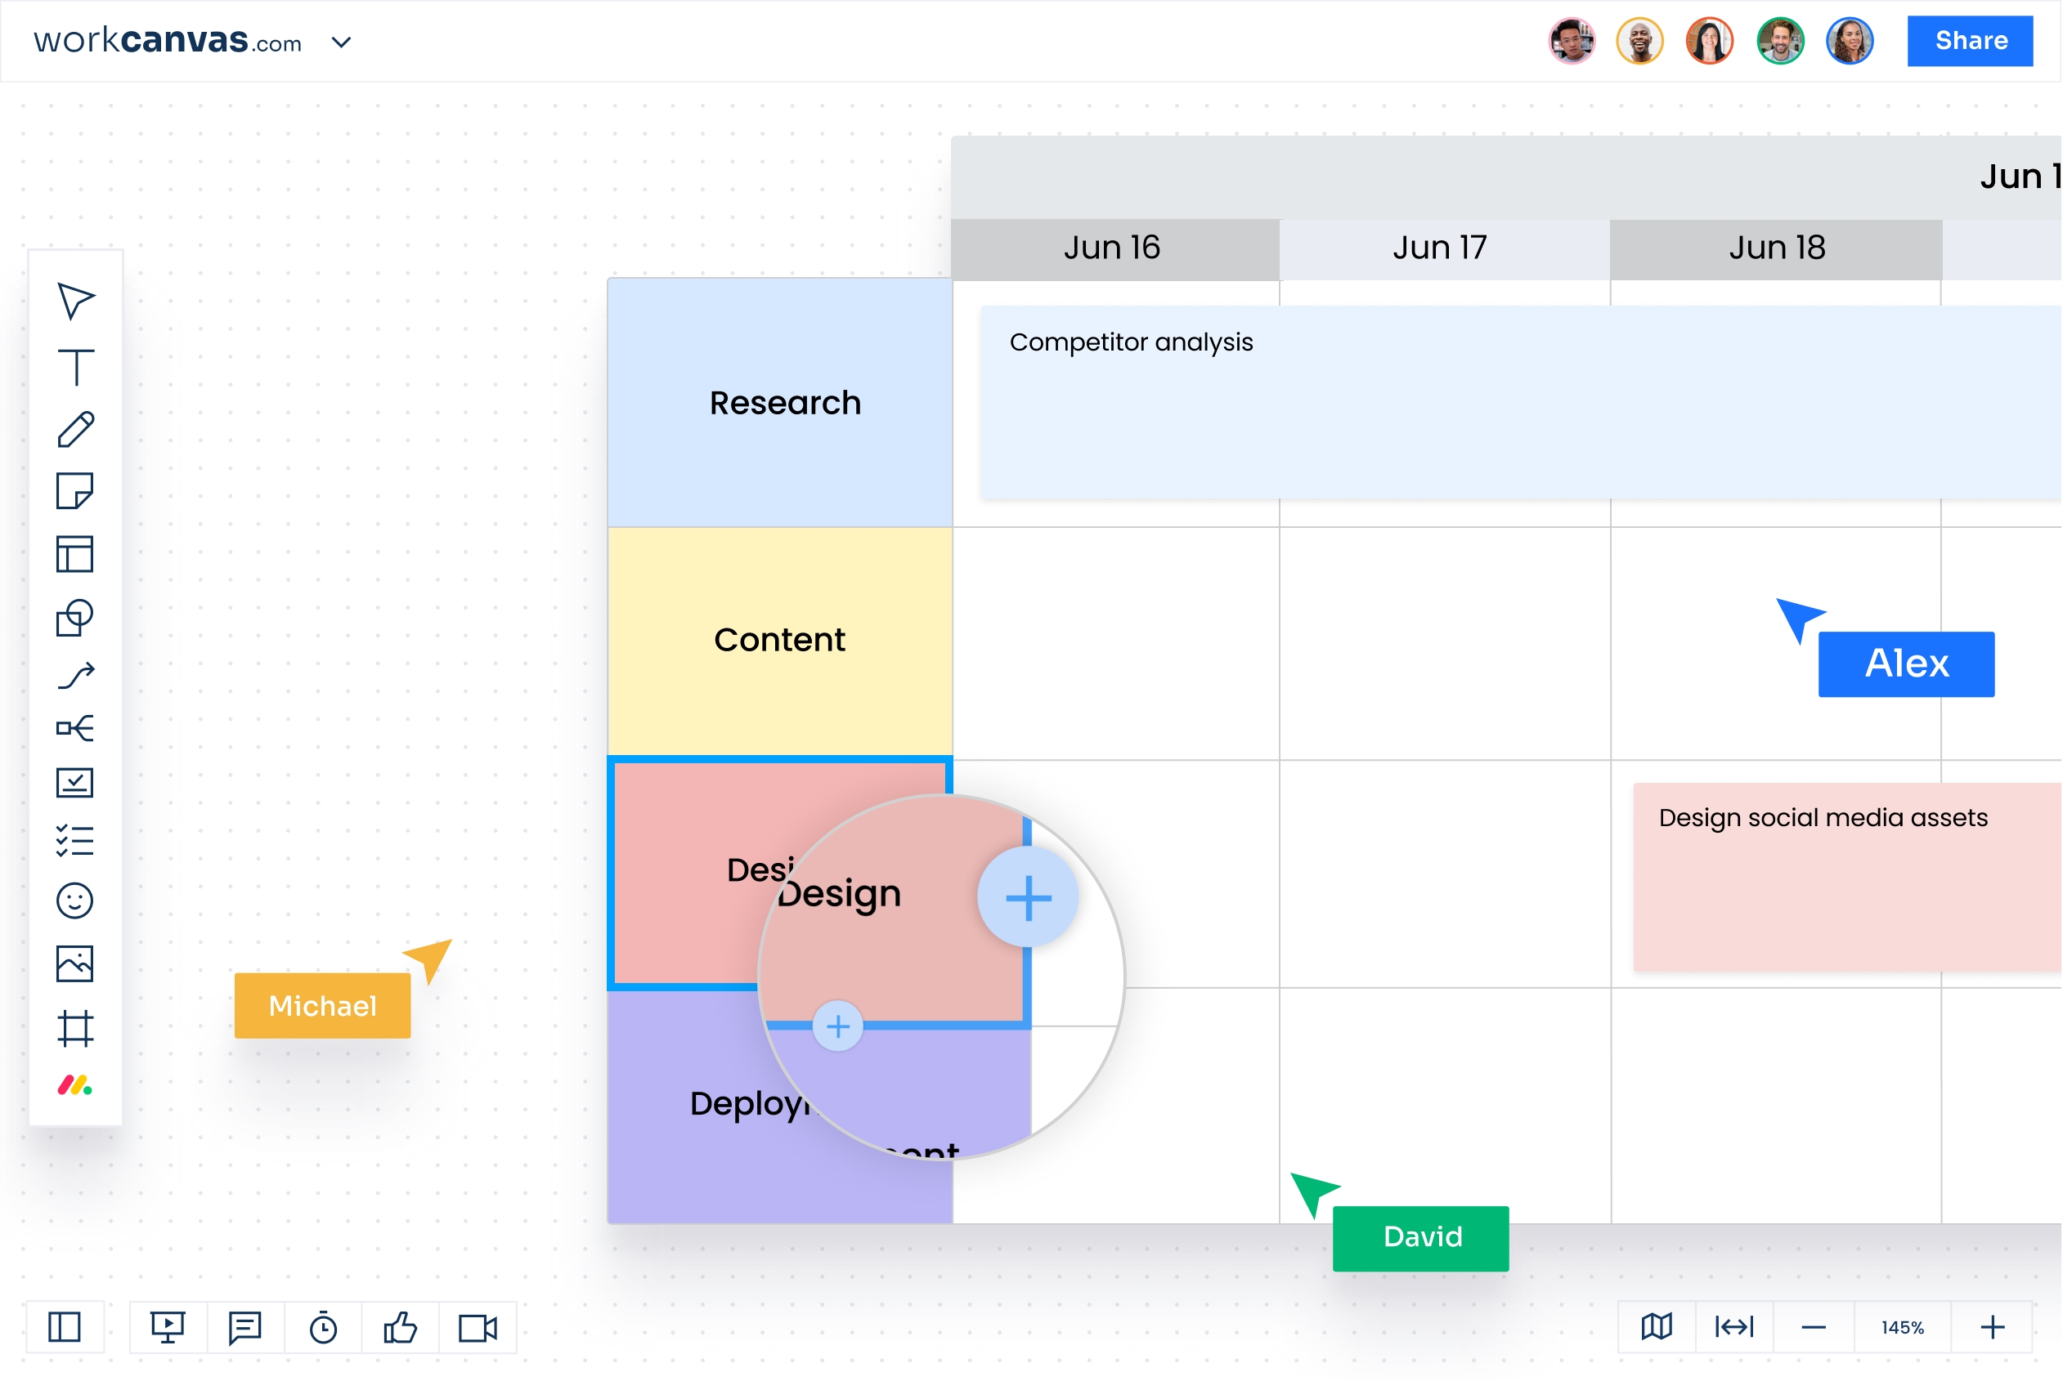Choose the pencil drawing tool
This screenshot has width=2063, height=1381.
[75, 430]
